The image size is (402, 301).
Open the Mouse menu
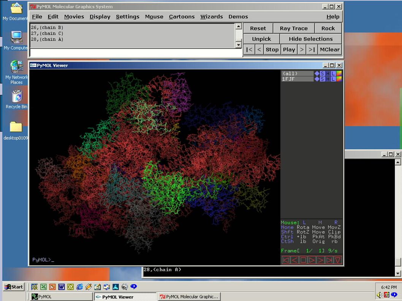154,17
